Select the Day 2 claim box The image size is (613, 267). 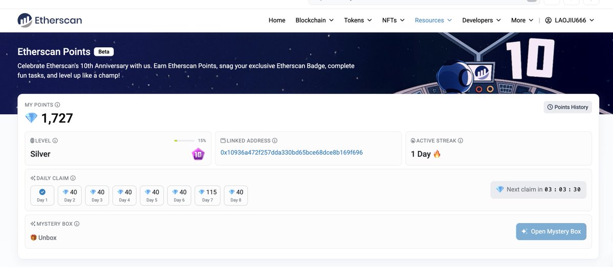69,196
